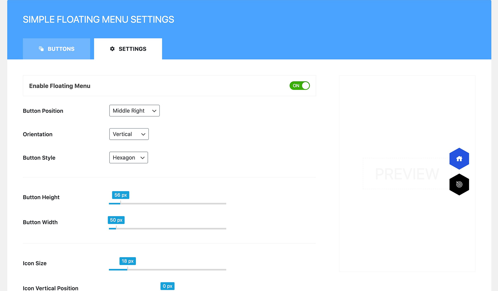This screenshot has width=498, height=291.
Task: Click the Enable Floating Menu label
Action: pyautogui.click(x=60, y=86)
